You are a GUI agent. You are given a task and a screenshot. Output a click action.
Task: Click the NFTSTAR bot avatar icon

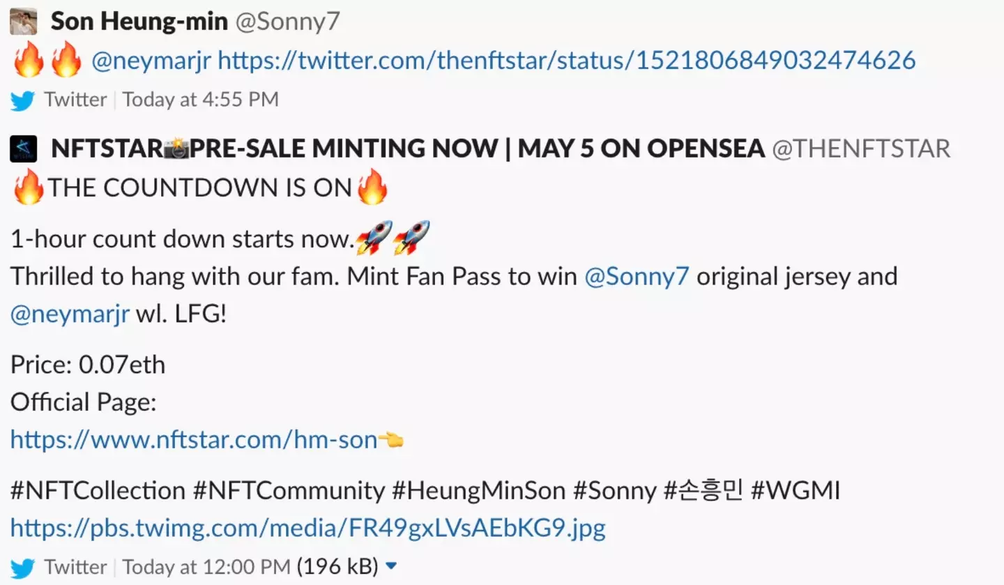(x=23, y=149)
